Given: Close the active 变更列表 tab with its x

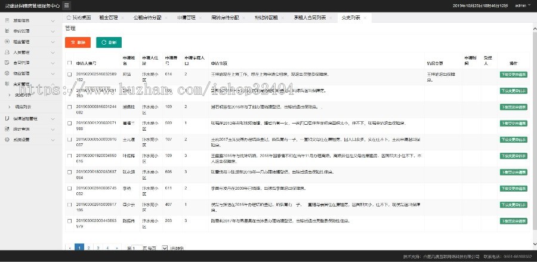Looking at the screenshot, I should 365,18.
